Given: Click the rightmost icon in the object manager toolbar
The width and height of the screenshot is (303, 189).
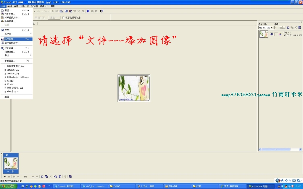Looking at the screenshot, I should click(x=299, y=27).
